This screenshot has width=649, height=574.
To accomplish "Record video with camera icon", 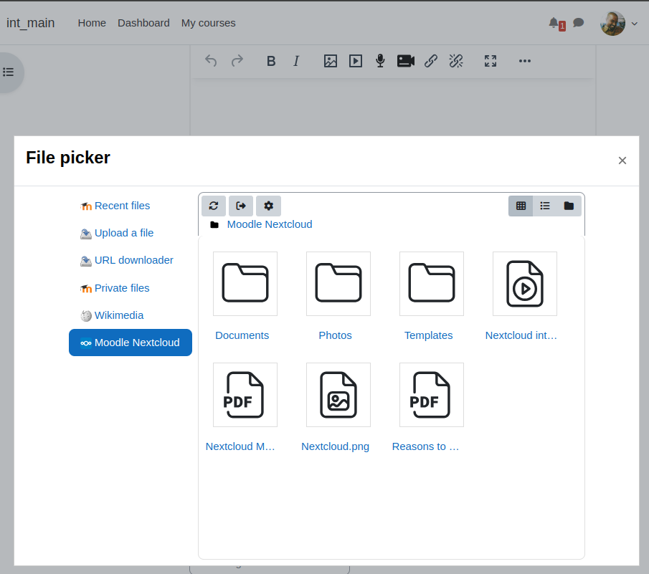I will (x=406, y=61).
